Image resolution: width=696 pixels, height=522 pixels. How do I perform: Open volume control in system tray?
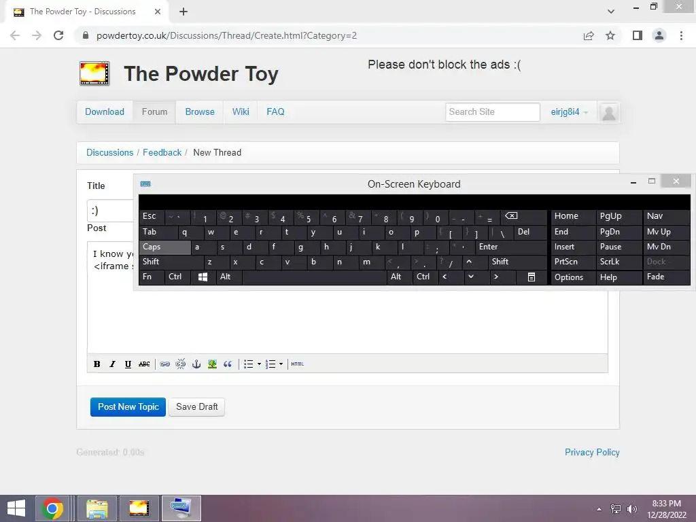631,509
